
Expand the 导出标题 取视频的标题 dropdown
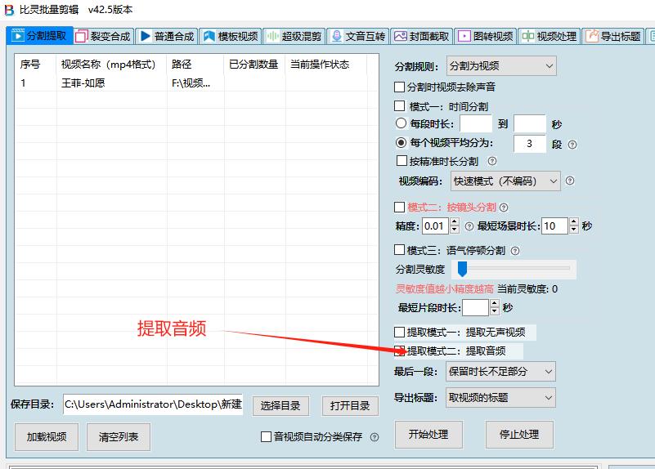point(500,398)
